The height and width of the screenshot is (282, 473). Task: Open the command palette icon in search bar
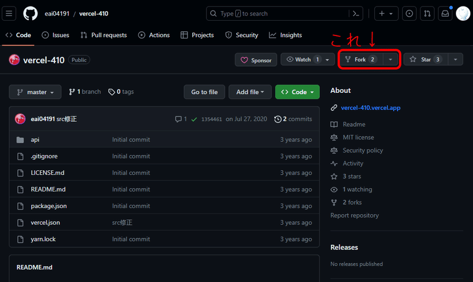click(356, 14)
